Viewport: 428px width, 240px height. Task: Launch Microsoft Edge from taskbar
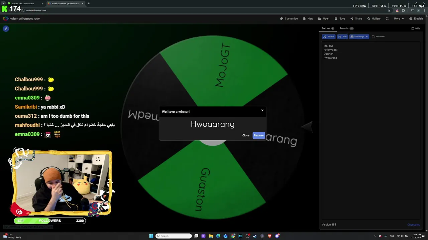pyautogui.click(x=218, y=236)
